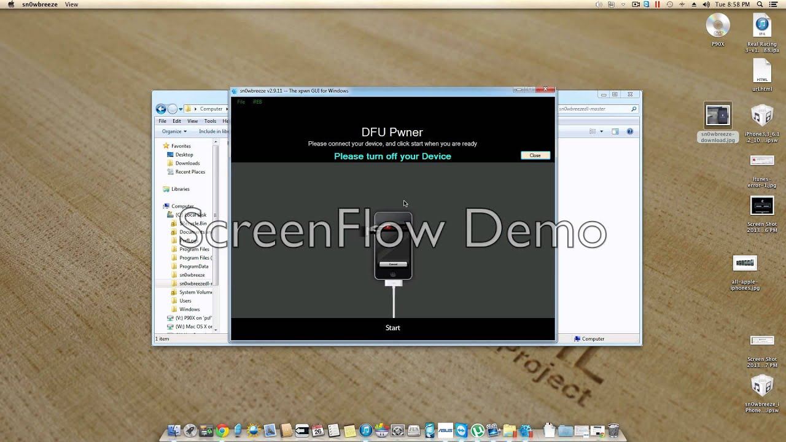Click the Explorer search box
The image size is (786, 442).
pos(597,109)
